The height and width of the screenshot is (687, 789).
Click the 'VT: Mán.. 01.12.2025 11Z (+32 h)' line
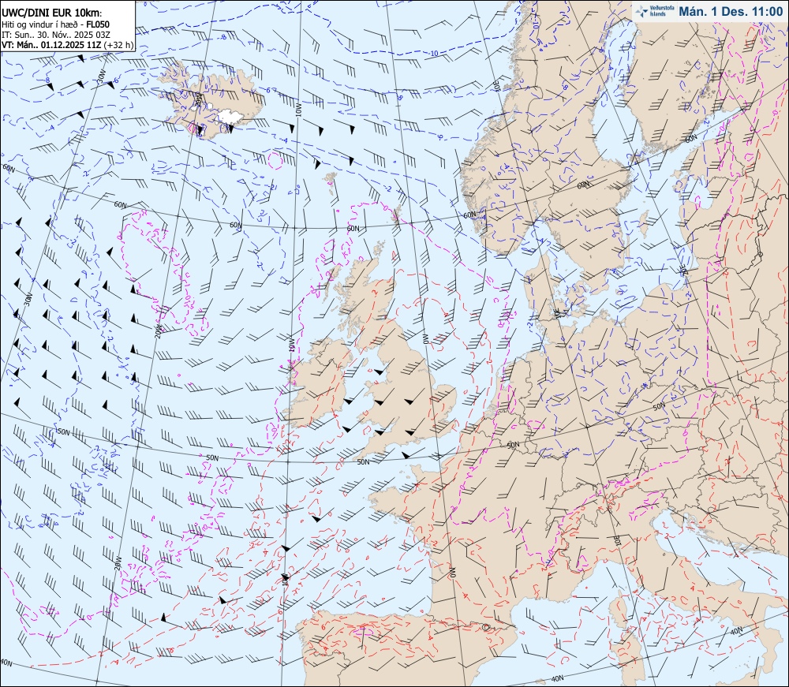tap(67, 44)
